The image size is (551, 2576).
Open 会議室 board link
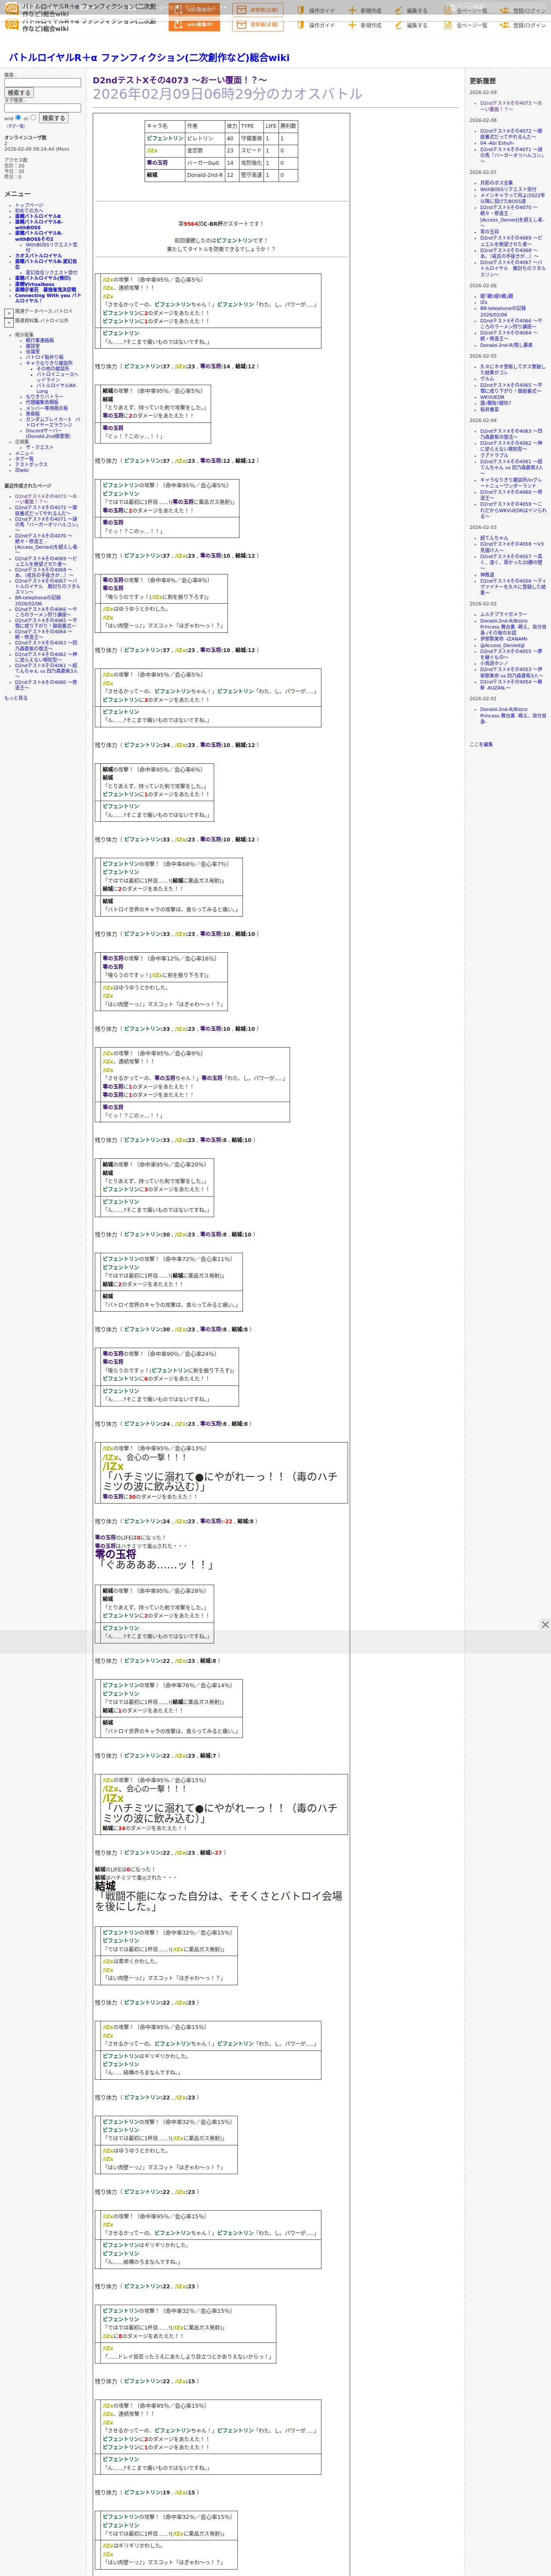pos(33,351)
